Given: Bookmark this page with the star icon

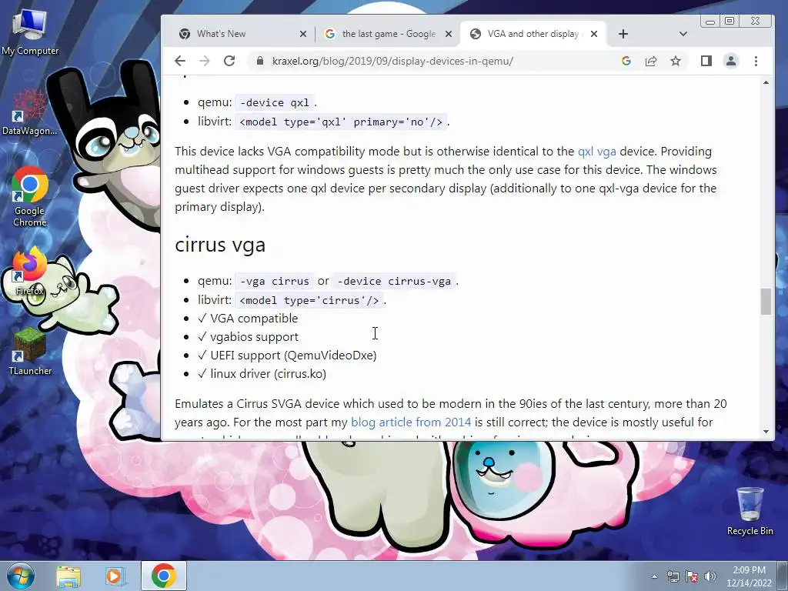Looking at the screenshot, I should pos(676,62).
